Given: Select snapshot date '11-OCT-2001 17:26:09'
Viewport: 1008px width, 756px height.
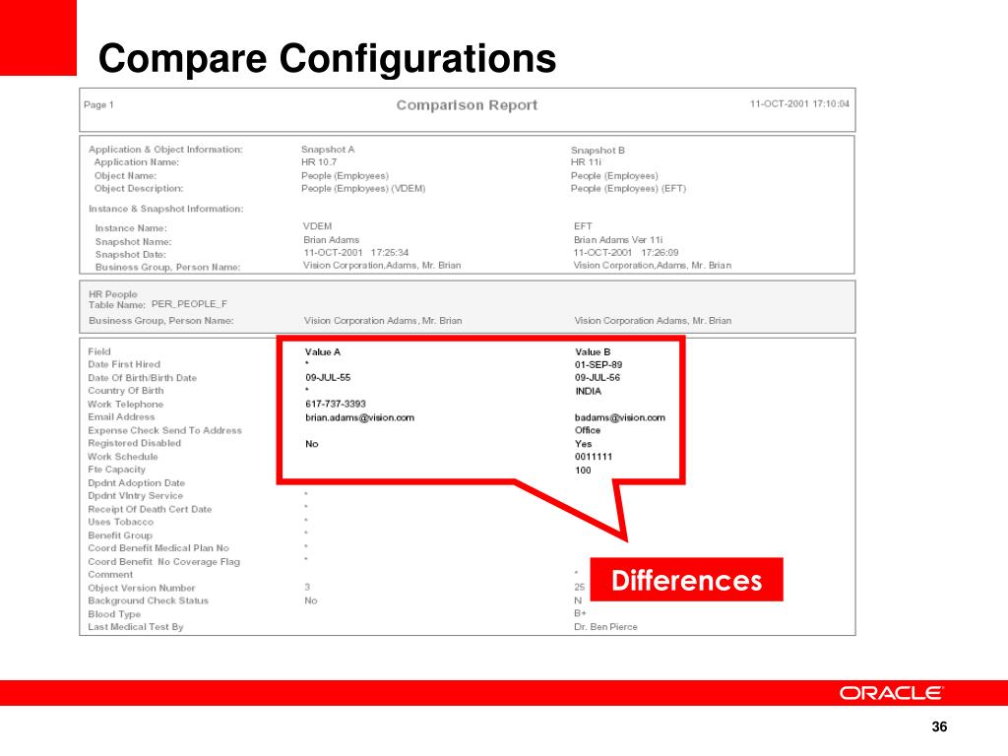Looking at the screenshot, I should pyautogui.click(x=626, y=253).
